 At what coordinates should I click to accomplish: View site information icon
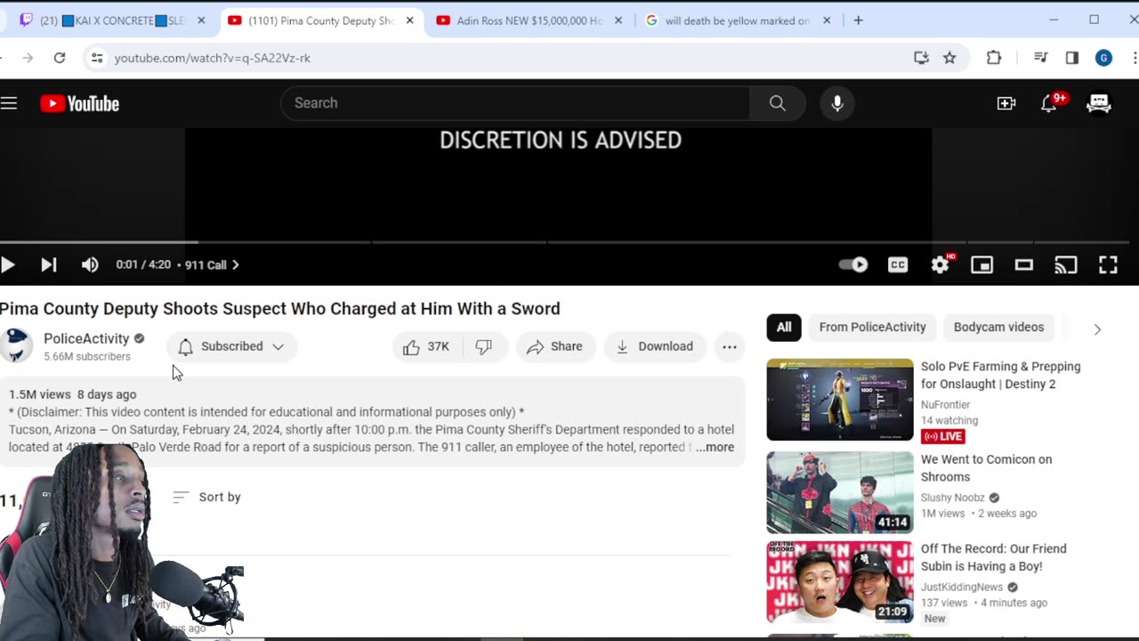96,58
